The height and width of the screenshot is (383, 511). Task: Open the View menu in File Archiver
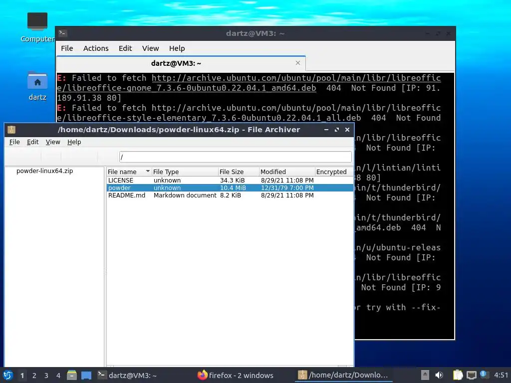click(53, 142)
